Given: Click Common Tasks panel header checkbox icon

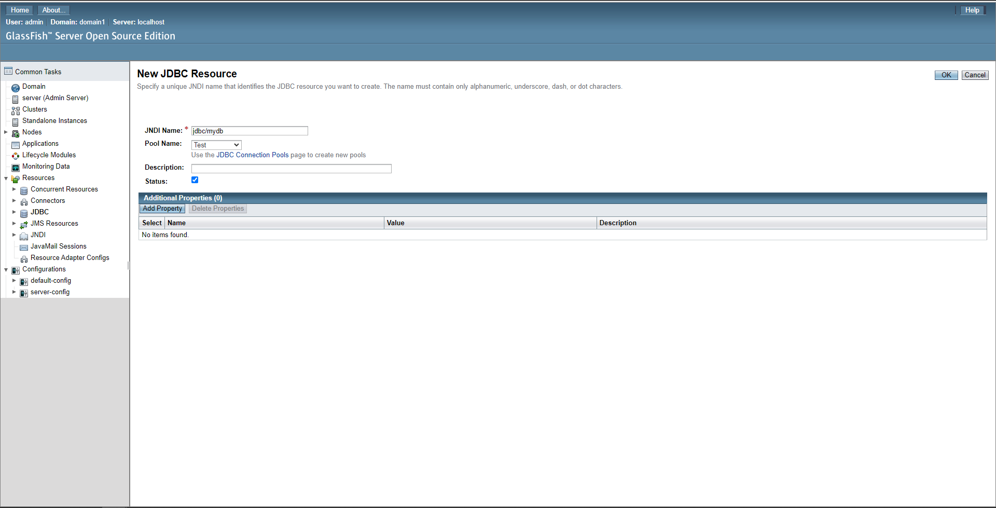Looking at the screenshot, I should coord(7,71).
